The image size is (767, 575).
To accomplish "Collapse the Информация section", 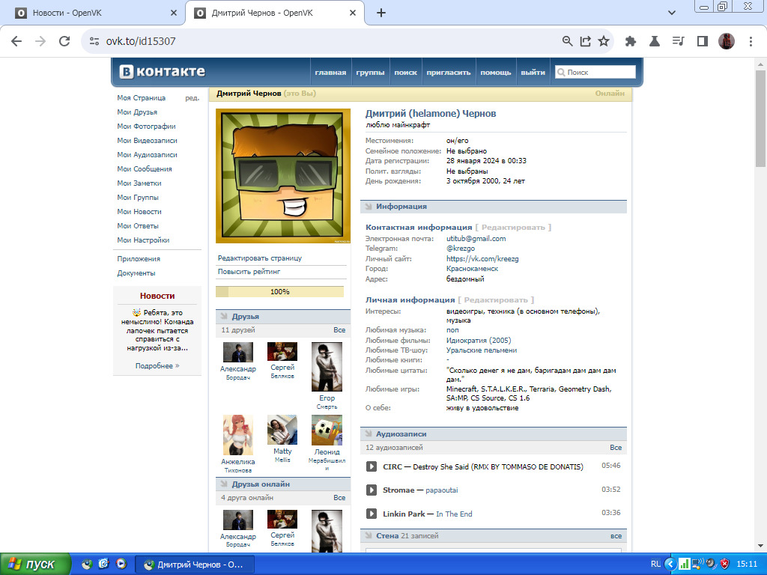I will [x=401, y=207].
